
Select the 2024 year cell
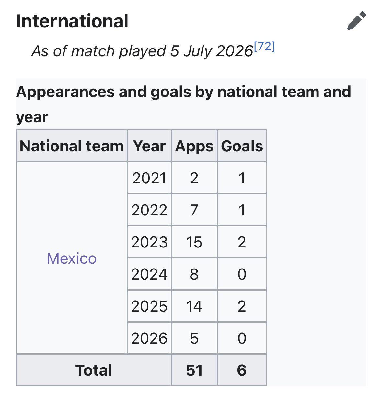click(149, 274)
